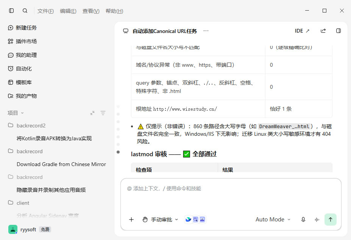Screen dimensions: 351x240
Task: Click the microphone voice input icon
Action: (303, 220)
